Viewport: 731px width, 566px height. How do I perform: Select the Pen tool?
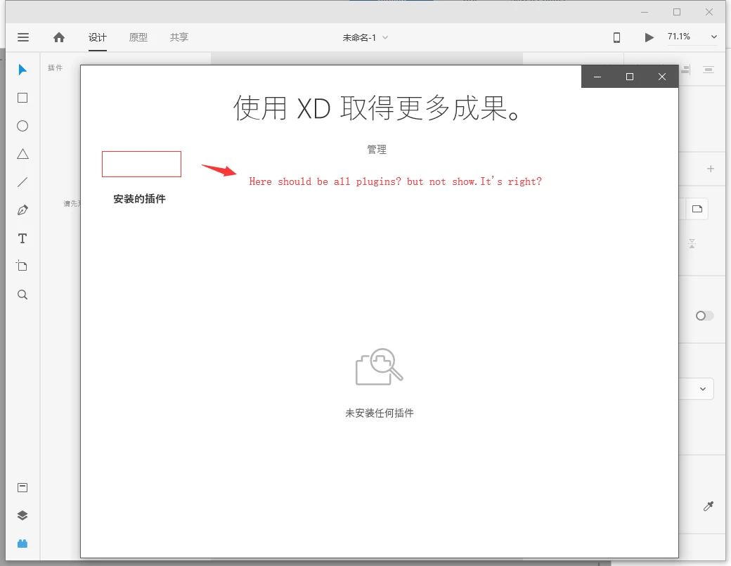[x=22, y=210]
